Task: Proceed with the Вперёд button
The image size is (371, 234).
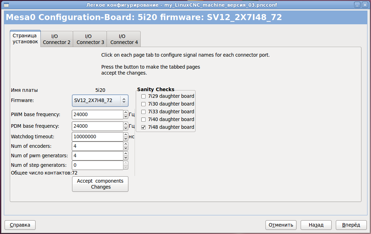Action: pyautogui.click(x=351, y=225)
